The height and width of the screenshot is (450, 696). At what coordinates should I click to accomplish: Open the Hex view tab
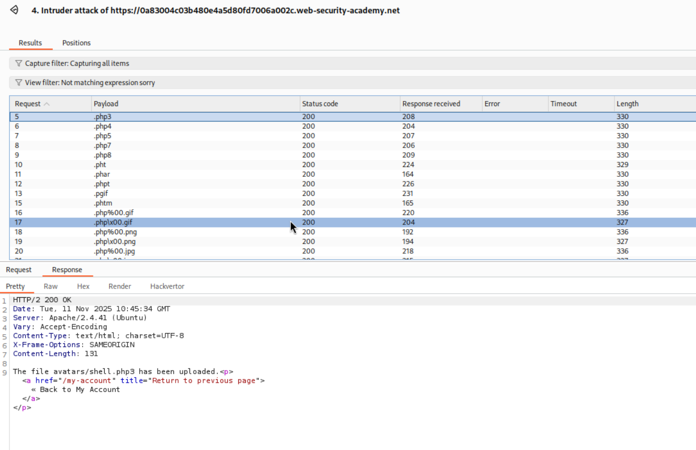click(x=83, y=286)
